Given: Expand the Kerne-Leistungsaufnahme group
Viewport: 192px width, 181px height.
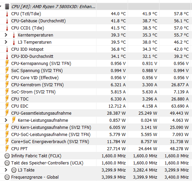Looking at the screenshot, I should (6, 120).
